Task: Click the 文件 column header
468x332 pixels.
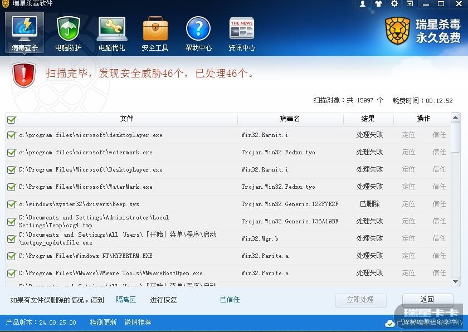Action: (126, 119)
